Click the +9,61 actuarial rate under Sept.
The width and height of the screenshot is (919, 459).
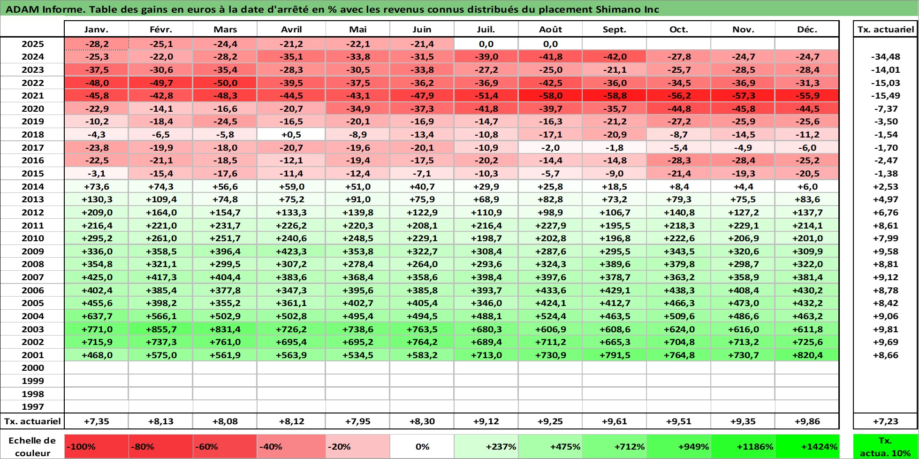[615, 421]
